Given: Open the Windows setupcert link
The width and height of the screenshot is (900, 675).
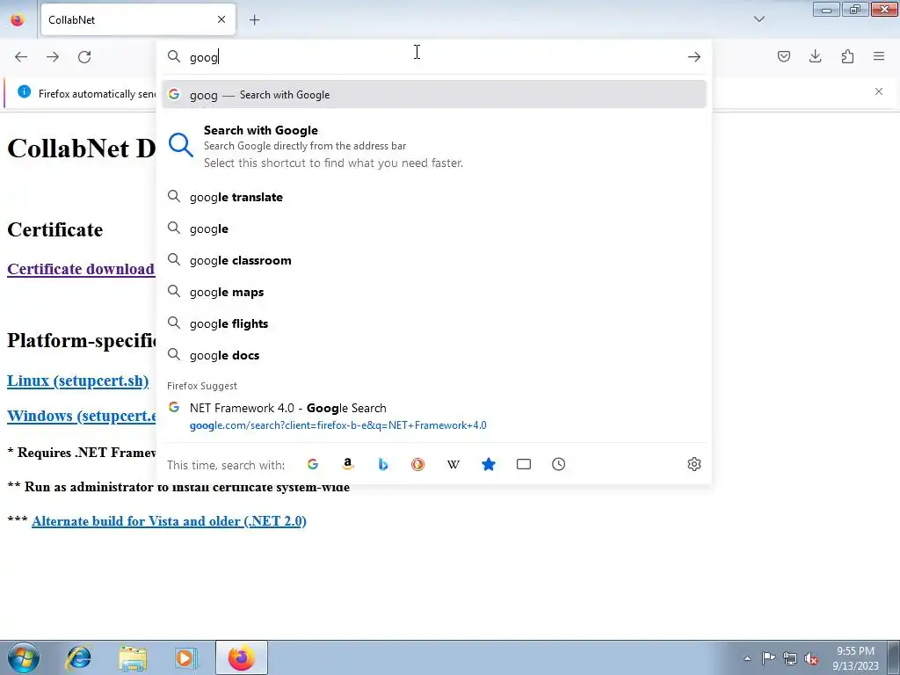Looking at the screenshot, I should 81,416.
